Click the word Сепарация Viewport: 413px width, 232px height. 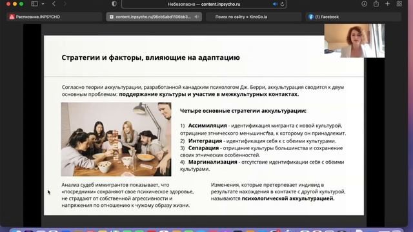pyautogui.click(x=203, y=148)
